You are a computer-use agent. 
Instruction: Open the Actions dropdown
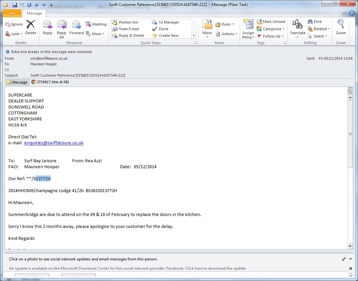tap(226, 34)
